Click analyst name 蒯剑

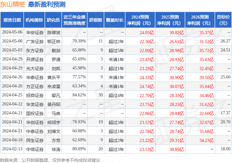point(56,51)
